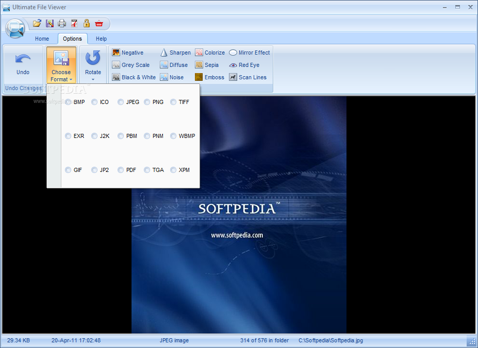Open the round application menu button
This screenshot has height=348, width=478.
pos(15,28)
